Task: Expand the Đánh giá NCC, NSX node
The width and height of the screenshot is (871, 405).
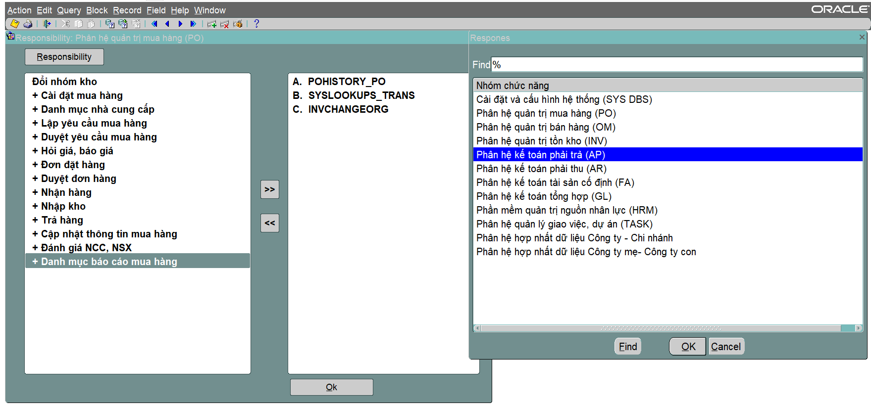Action: point(35,248)
